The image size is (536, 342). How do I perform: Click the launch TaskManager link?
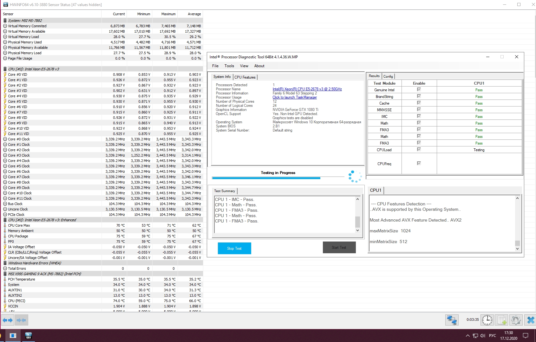pos(295,97)
